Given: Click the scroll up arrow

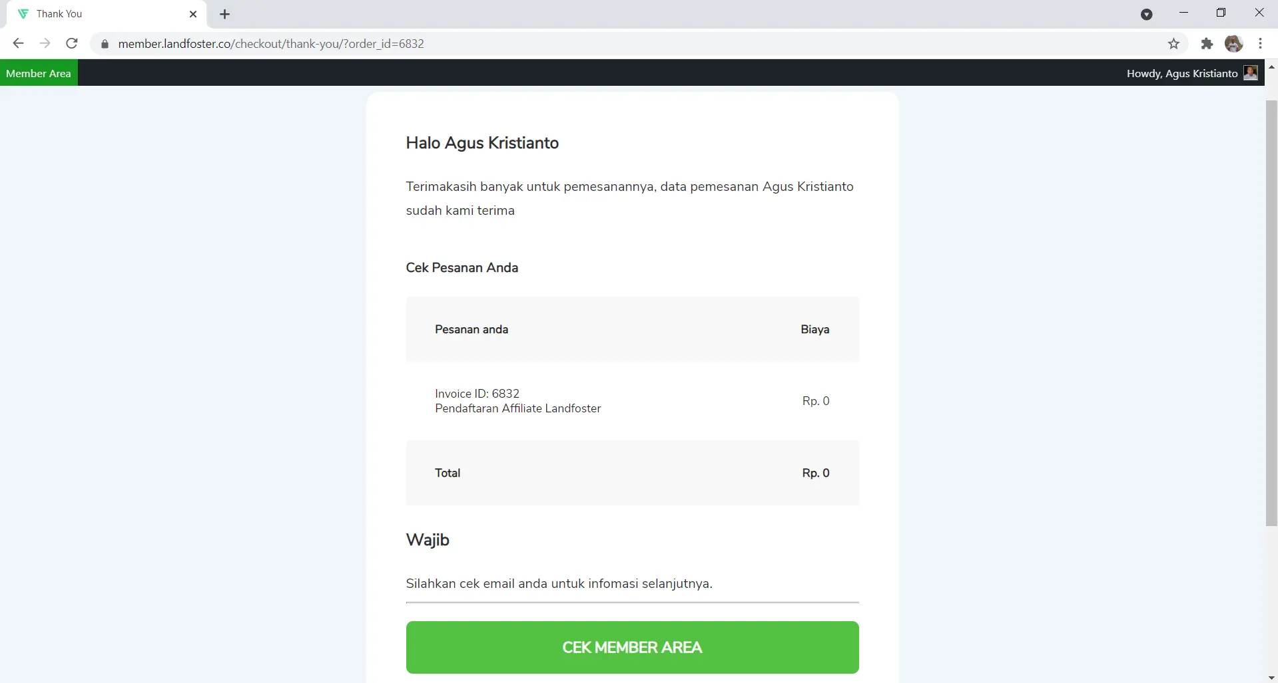Looking at the screenshot, I should (x=1271, y=67).
